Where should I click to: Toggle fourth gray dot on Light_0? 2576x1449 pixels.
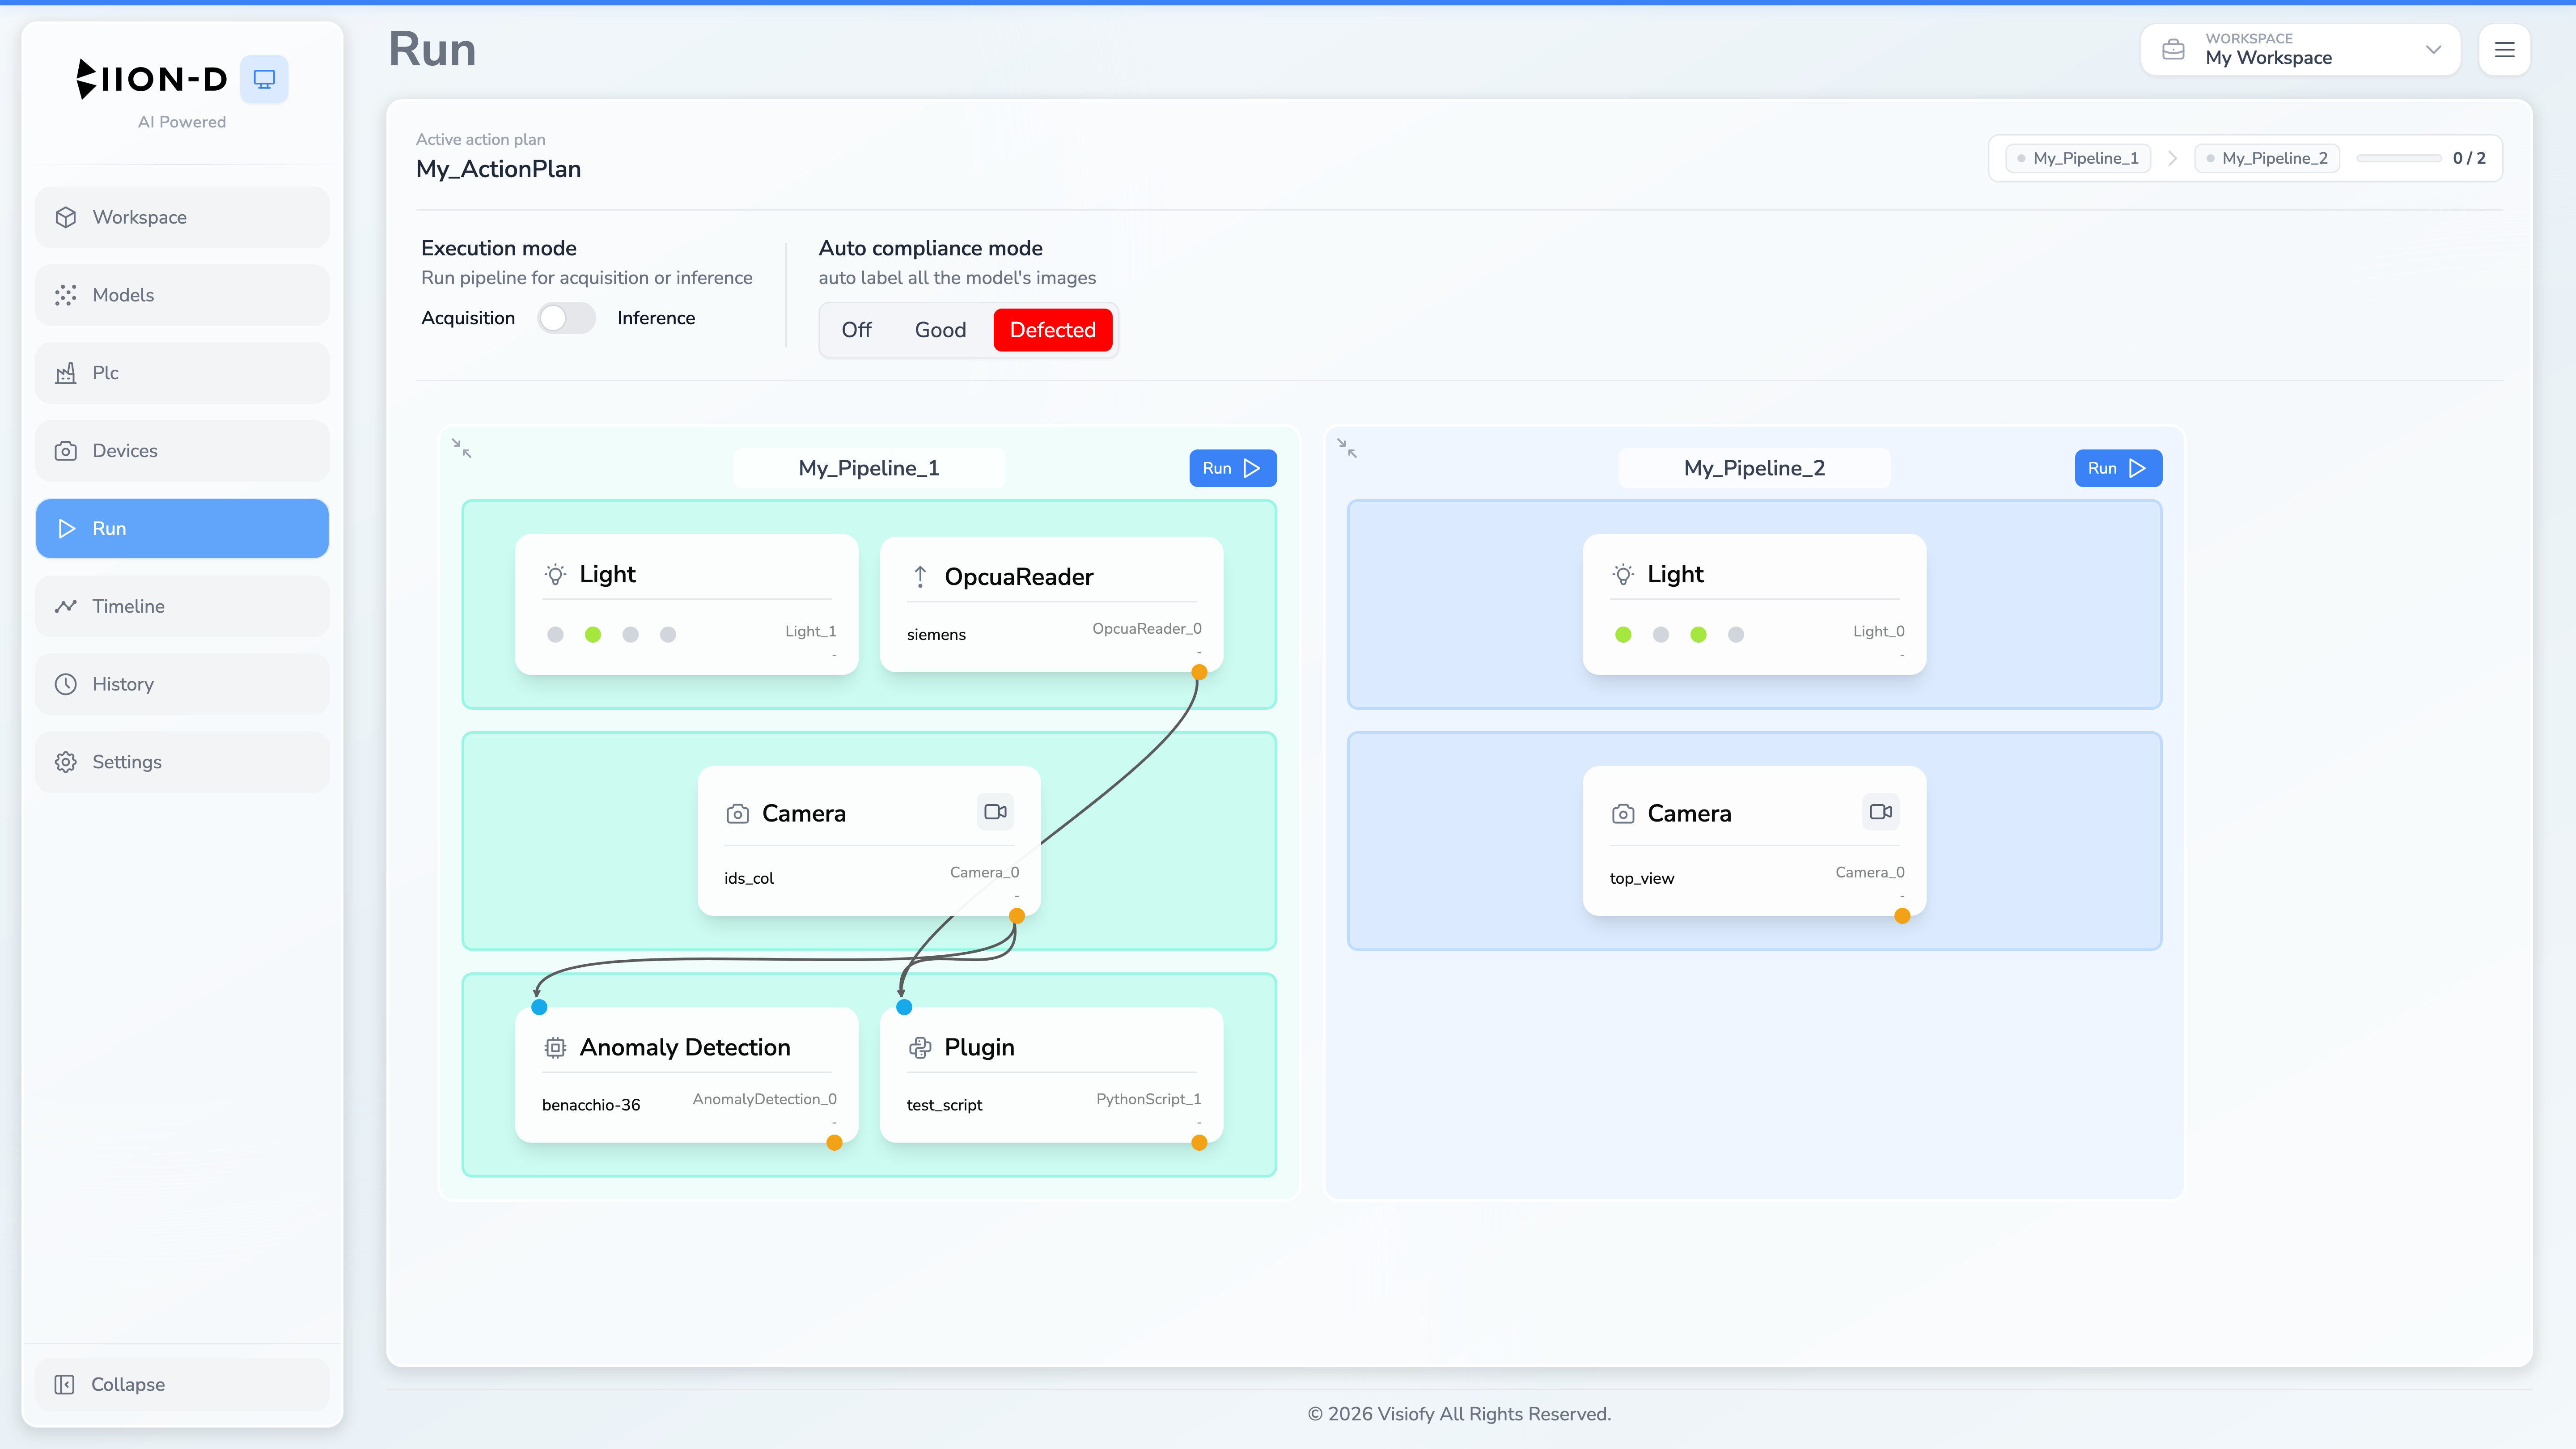click(1736, 635)
